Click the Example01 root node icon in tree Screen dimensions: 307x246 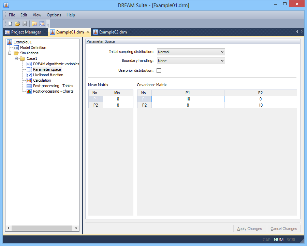[x=10, y=42]
